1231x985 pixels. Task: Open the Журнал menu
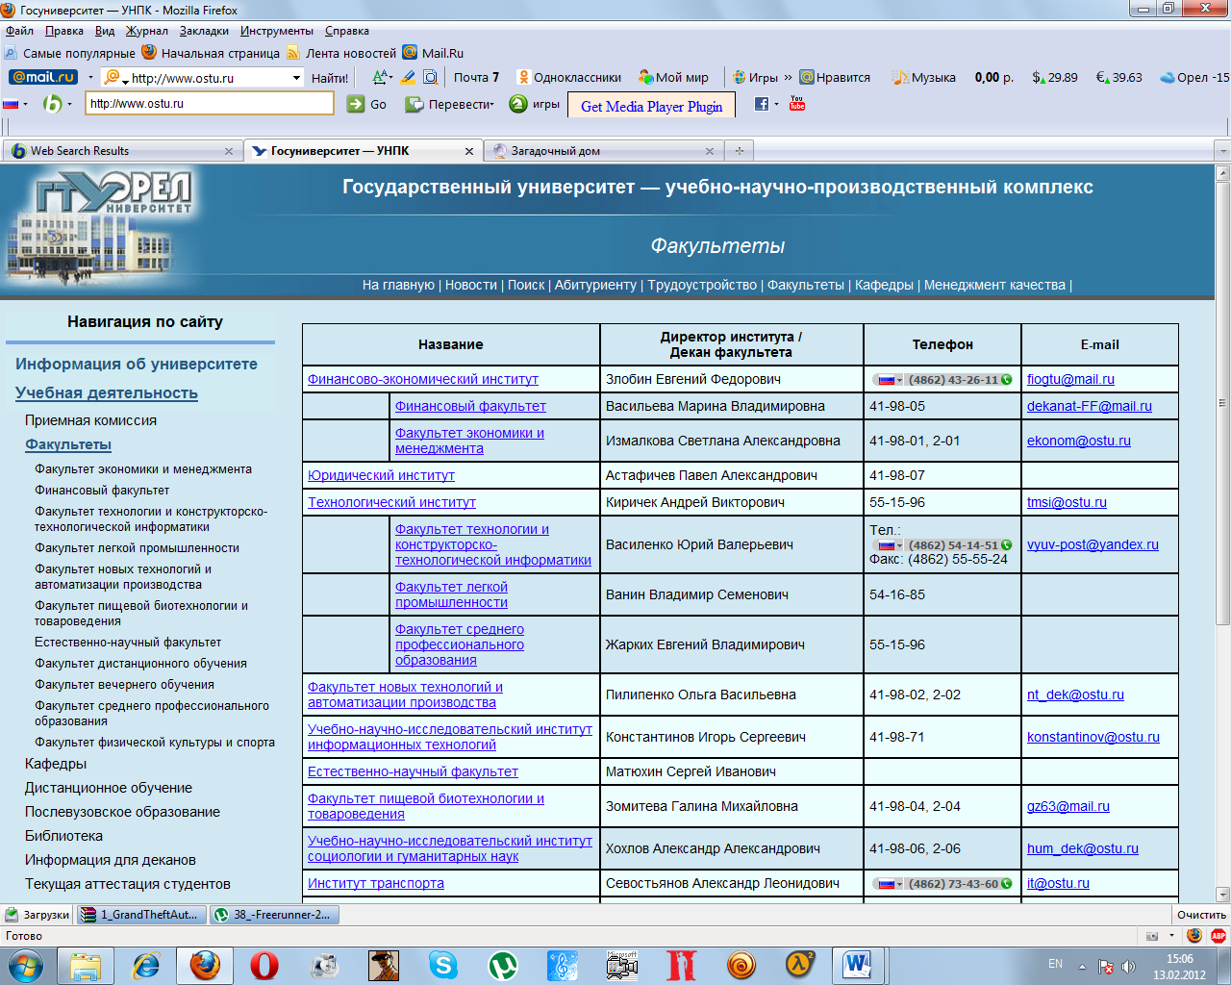pyautogui.click(x=147, y=31)
